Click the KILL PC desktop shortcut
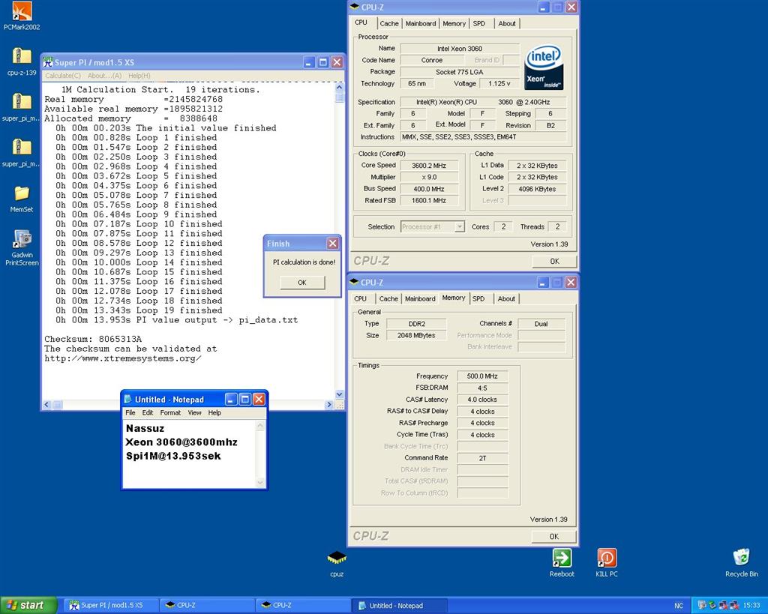The width and height of the screenshot is (768, 614). pos(606,562)
